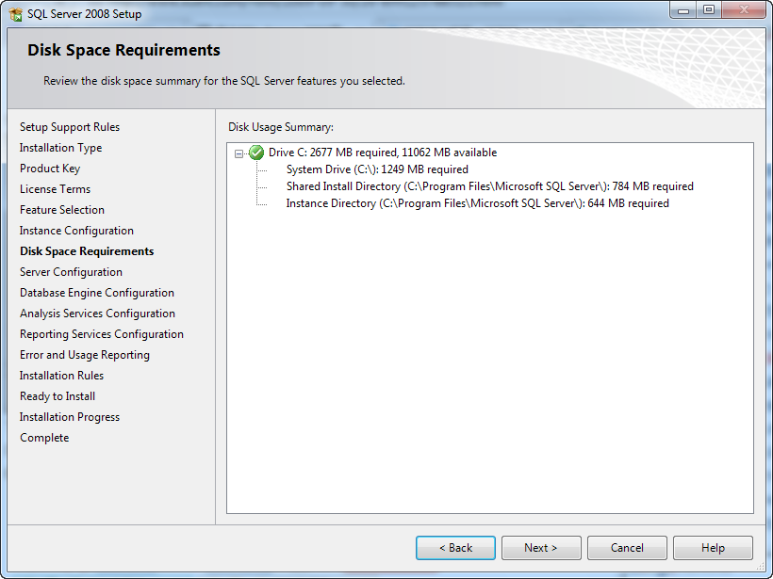773x579 pixels.
Task: Go back using the Back button
Action: click(x=455, y=547)
